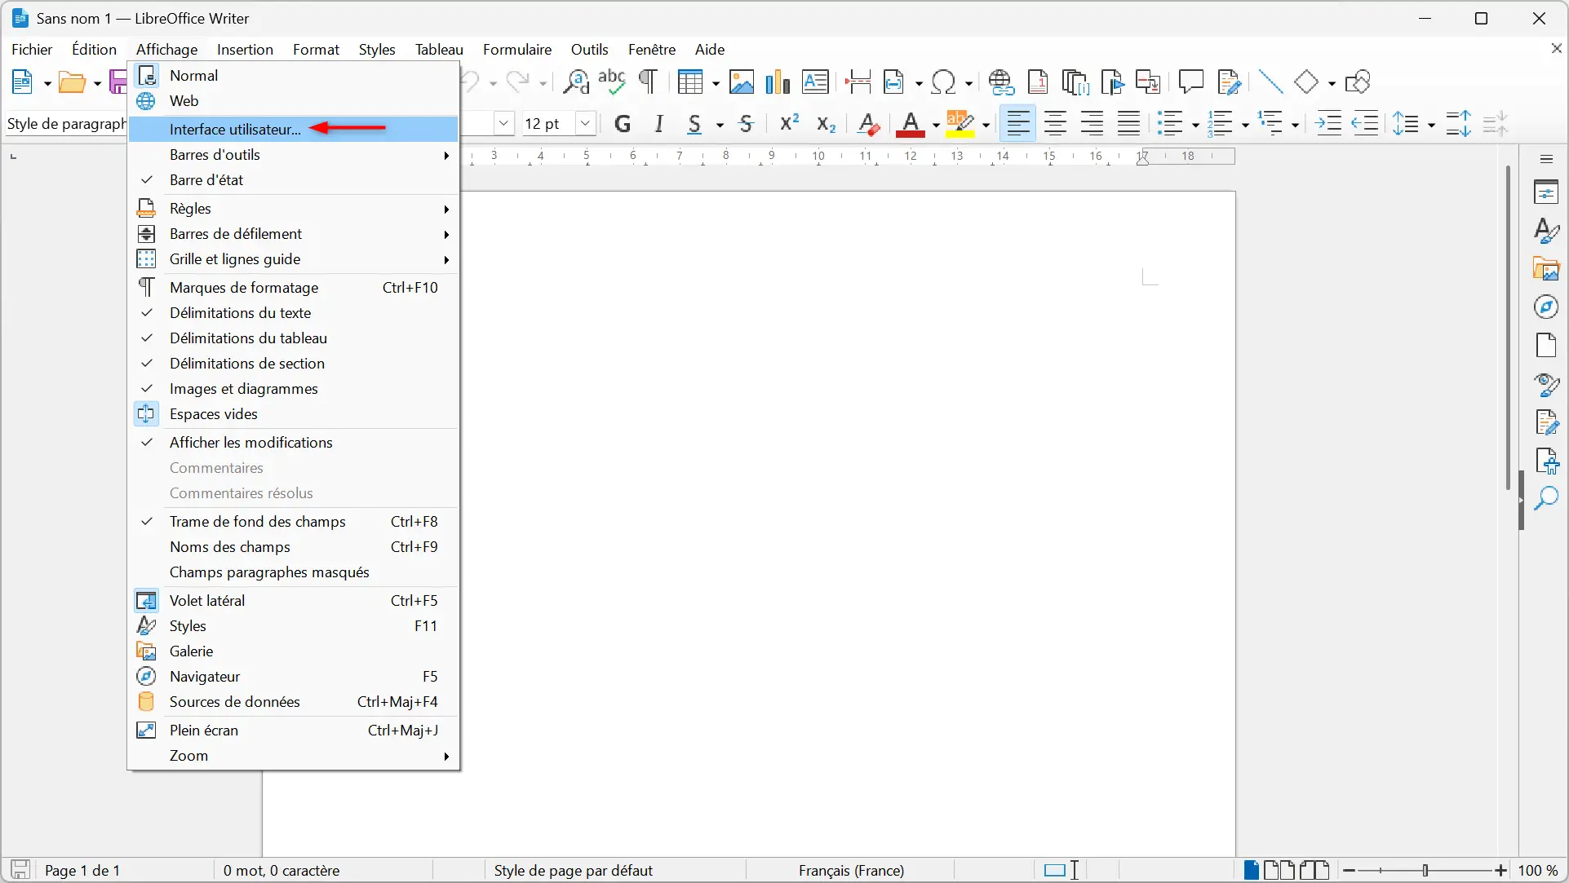Open Navigator deck in the sidebar
1569x883 pixels.
[x=1546, y=307]
